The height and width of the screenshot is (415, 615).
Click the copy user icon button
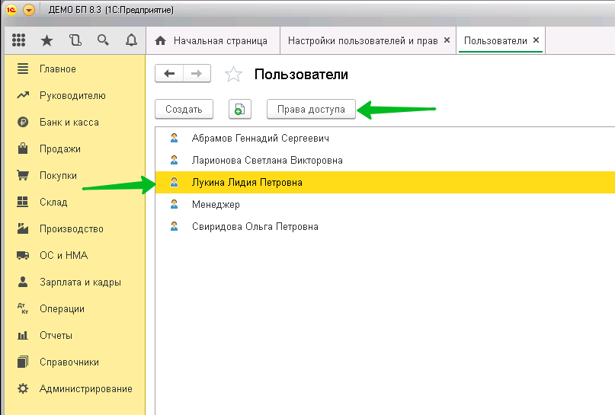pos(239,109)
